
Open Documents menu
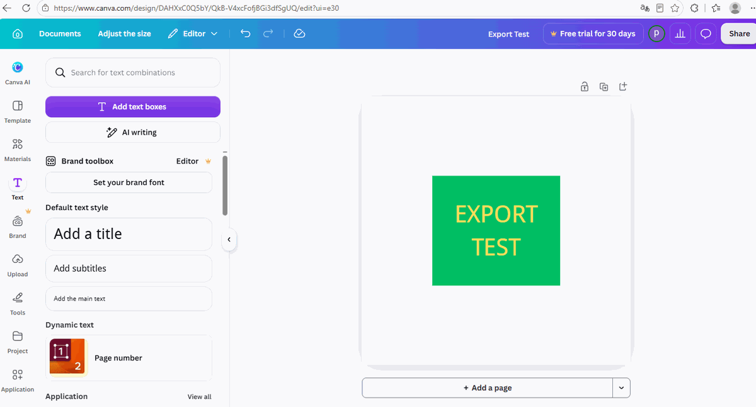tap(60, 34)
